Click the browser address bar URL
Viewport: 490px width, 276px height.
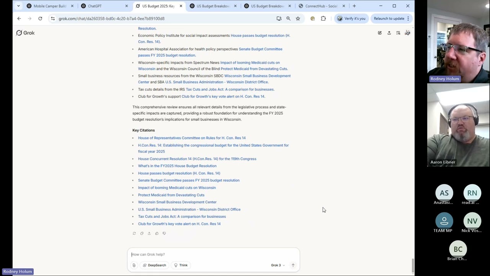point(111,18)
